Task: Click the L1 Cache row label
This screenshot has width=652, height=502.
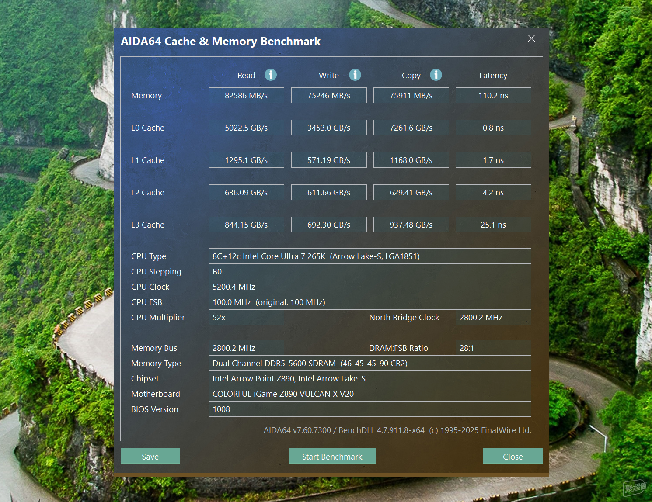Action: click(x=148, y=160)
